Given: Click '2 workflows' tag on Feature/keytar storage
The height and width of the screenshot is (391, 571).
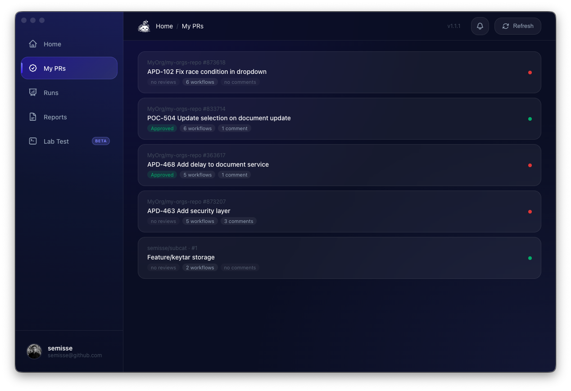Looking at the screenshot, I should tap(200, 268).
